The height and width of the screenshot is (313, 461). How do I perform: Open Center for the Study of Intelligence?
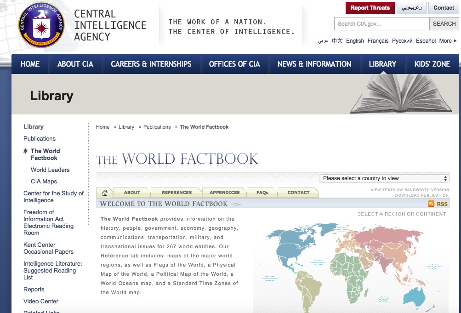click(x=53, y=197)
